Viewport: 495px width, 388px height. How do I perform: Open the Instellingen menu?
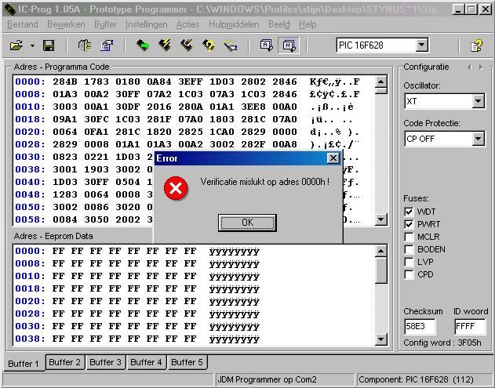[146, 24]
